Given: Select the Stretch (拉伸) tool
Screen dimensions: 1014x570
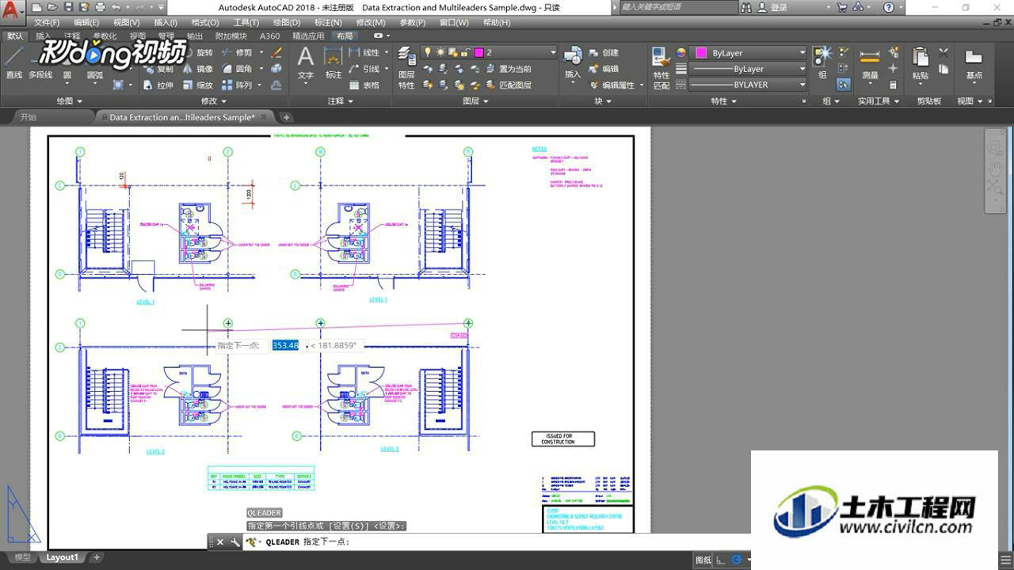Looking at the screenshot, I should tap(158, 85).
